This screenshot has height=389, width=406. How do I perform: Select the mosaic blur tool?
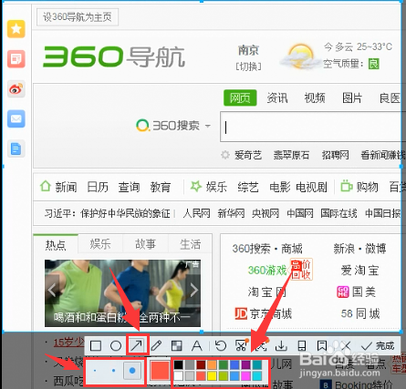pyautogui.click(x=177, y=345)
